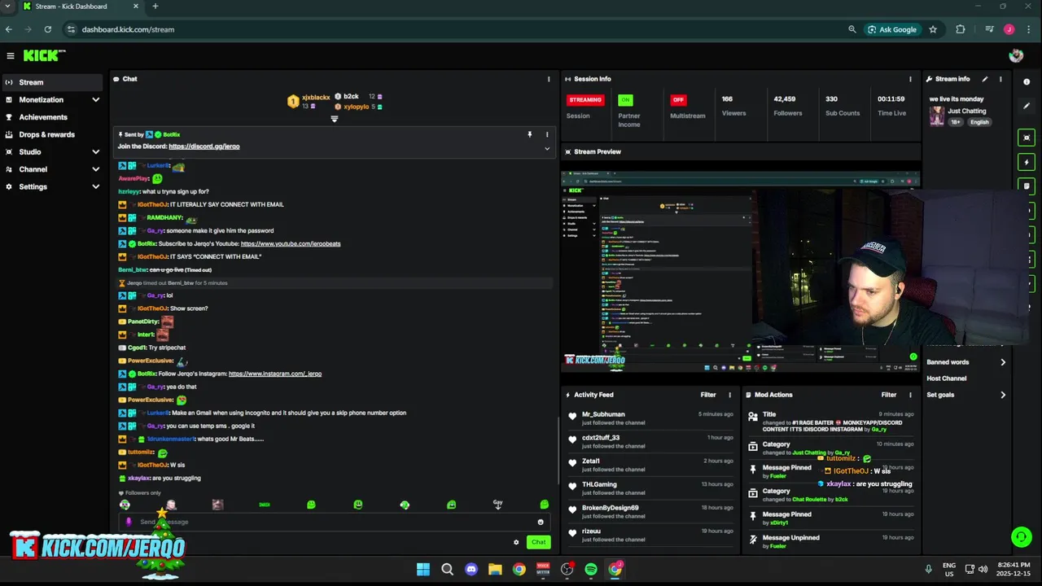This screenshot has height=586, width=1042.
Task: Pick the SMASH quick emote
Action: coord(265,505)
